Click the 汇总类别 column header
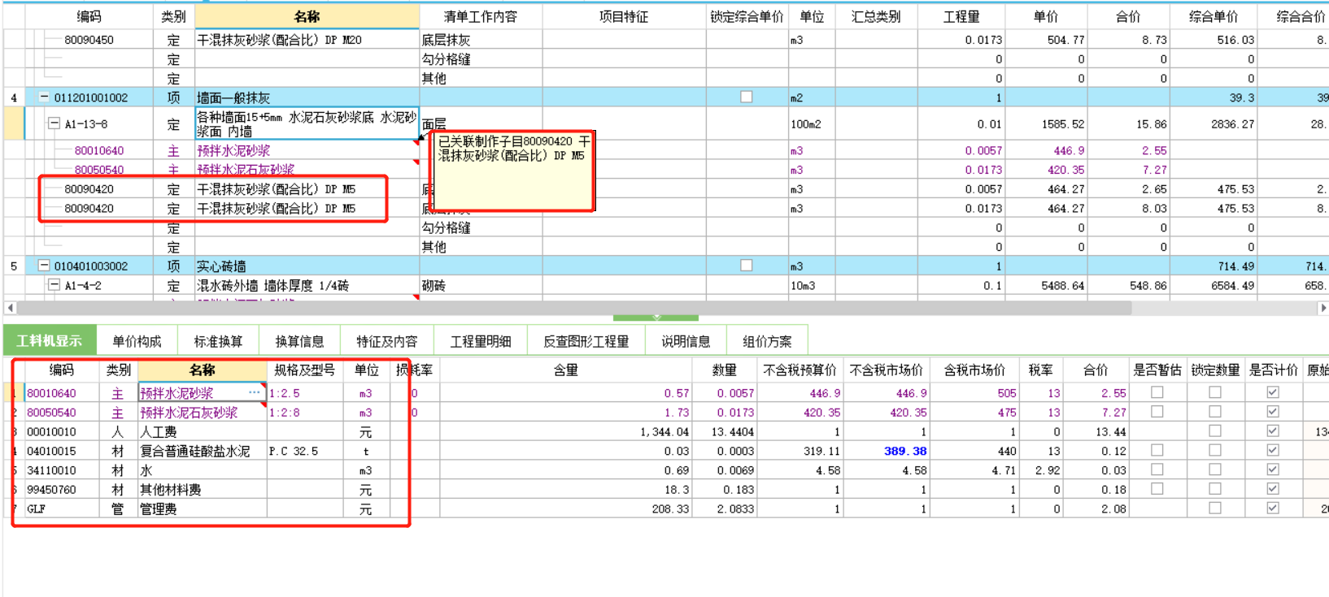This screenshot has height=597, width=1329. pyautogui.click(x=876, y=17)
